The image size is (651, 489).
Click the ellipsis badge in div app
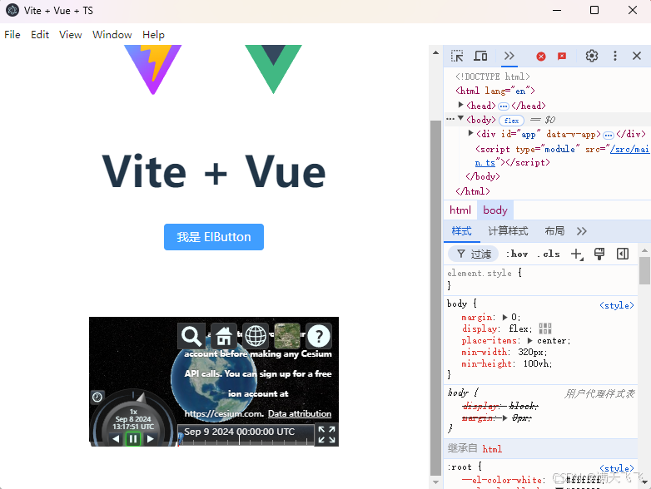click(609, 136)
